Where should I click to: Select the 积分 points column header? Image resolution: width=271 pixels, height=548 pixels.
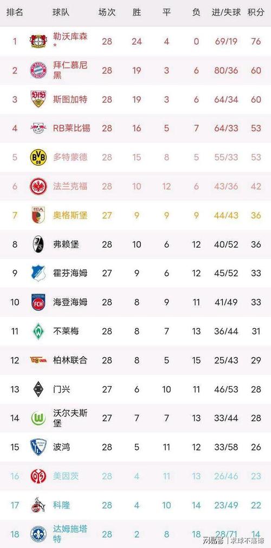(x=256, y=13)
